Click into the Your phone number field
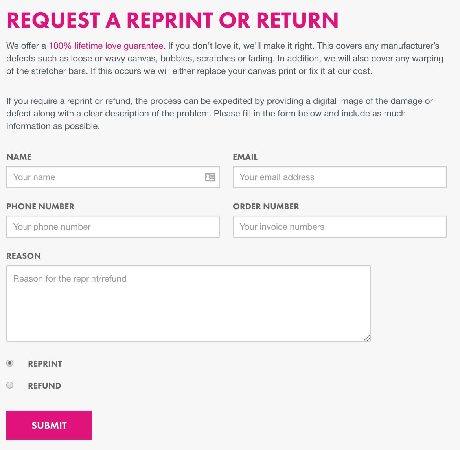 [113, 227]
